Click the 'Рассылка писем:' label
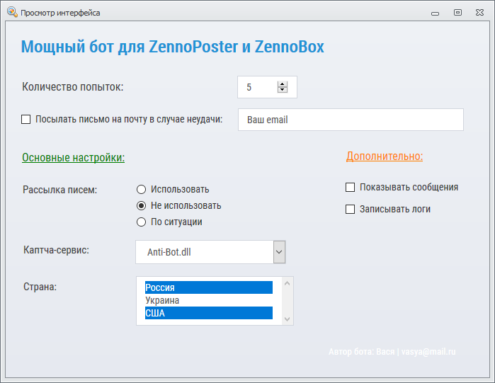Screen dimensions: 495x383 (x=60, y=190)
